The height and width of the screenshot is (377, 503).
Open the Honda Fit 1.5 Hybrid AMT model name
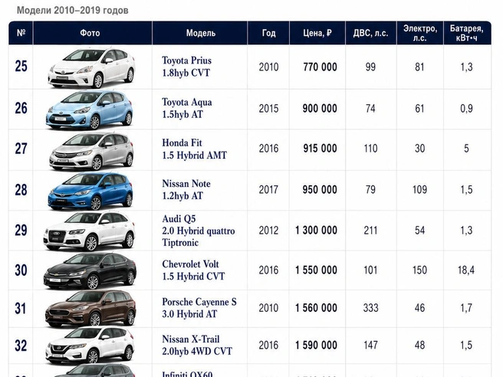(x=195, y=149)
